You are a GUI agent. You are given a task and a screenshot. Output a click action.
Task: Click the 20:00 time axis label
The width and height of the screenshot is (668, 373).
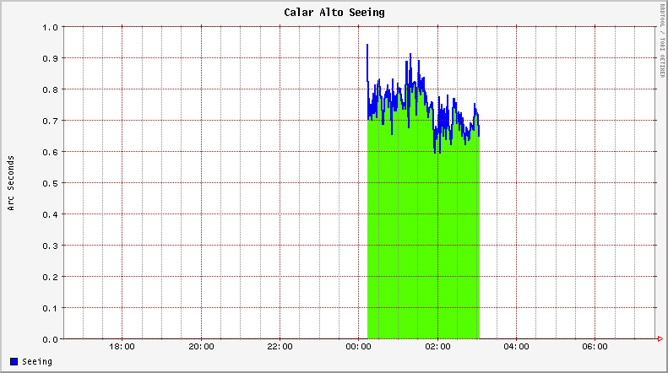point(201,347)
